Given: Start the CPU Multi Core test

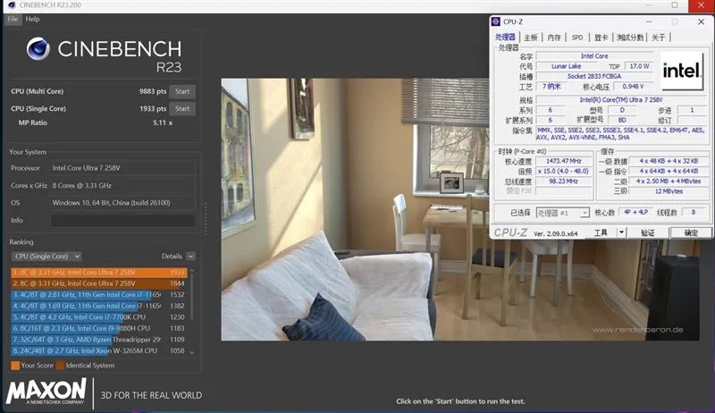Looking at the screenshot, I should (x=182, y=91).
